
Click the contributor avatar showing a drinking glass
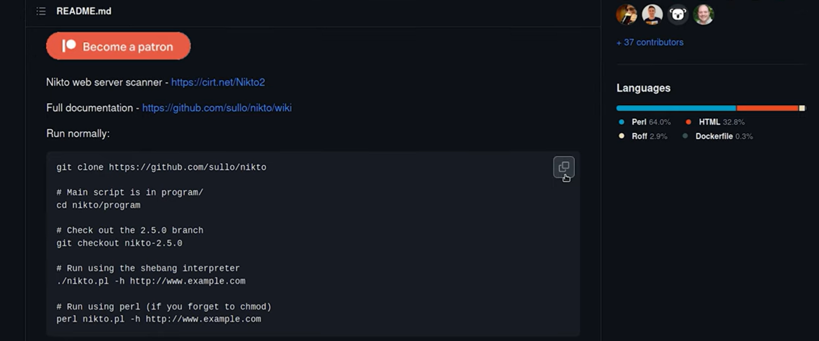[x=626, y=14]
